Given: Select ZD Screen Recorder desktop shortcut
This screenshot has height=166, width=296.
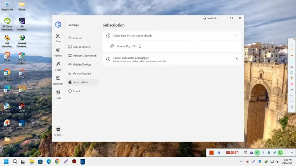Looking at the screenshot, I should pyautogui.click(x=7, y=125).
